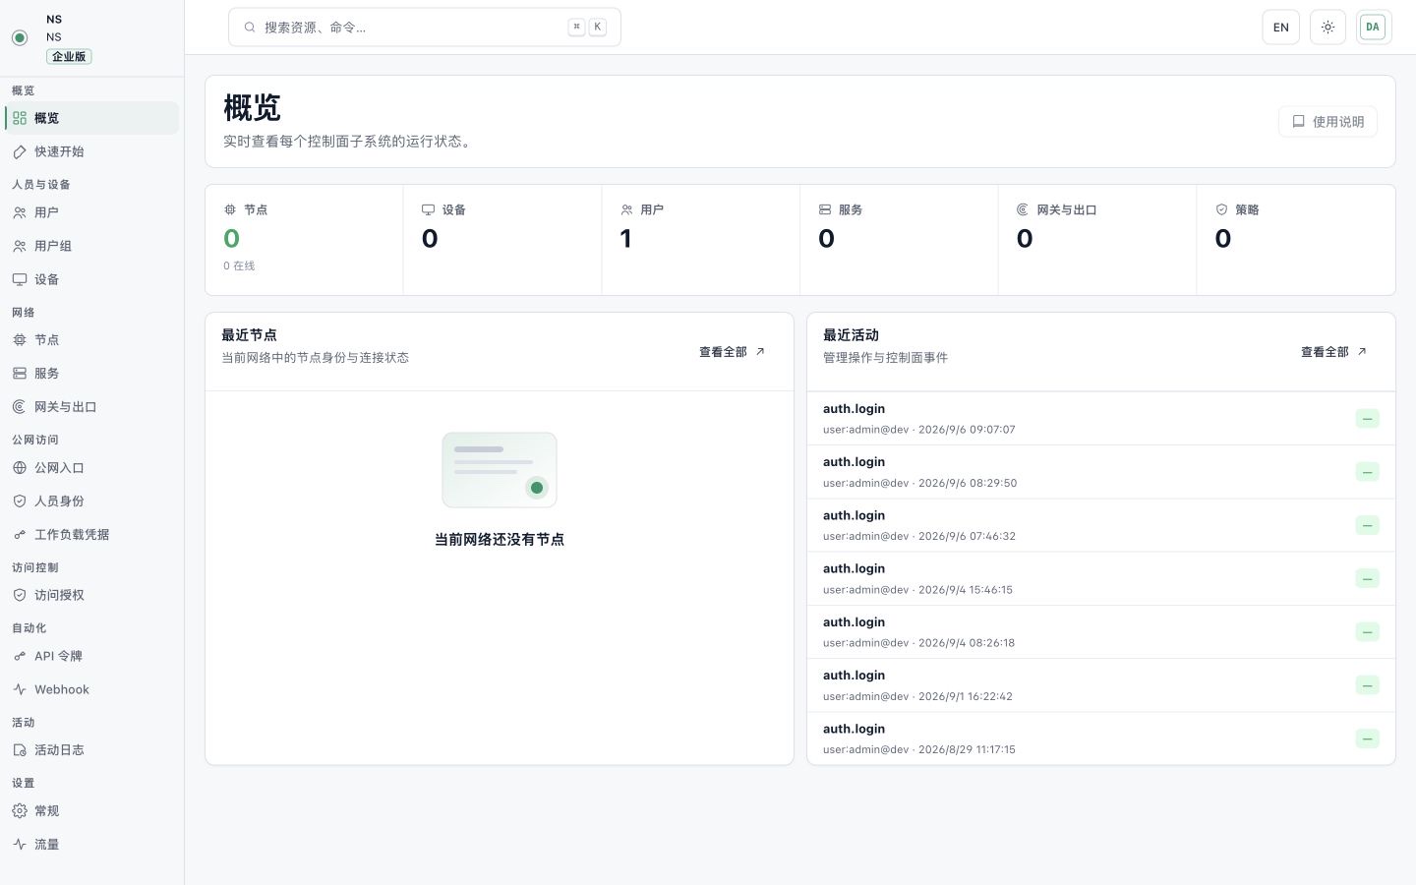This screenshot has width=1416, height=885.
Task: Open the auth.login entry at 2026/9/6 09:07:07
Action: [x=1101, y=419]
